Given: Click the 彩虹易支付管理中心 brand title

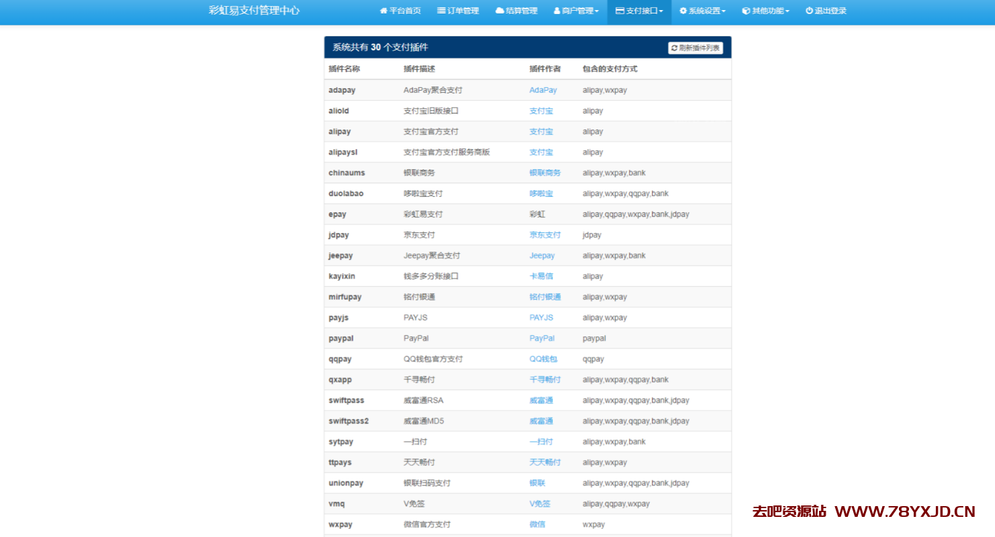Looking at the screenshot, I should [x=254, y=11].
